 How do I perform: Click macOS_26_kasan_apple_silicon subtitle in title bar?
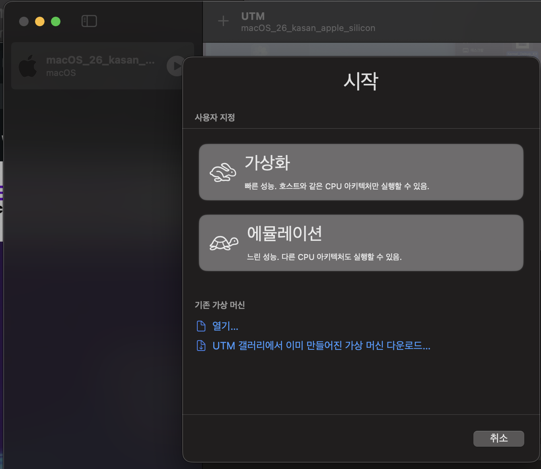tap(308, 28)
